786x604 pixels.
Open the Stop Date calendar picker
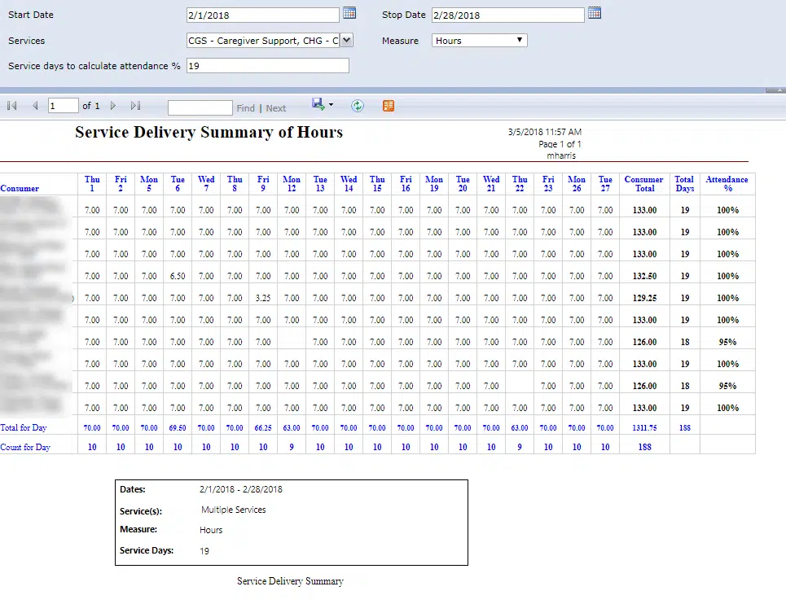pos(595,13)
